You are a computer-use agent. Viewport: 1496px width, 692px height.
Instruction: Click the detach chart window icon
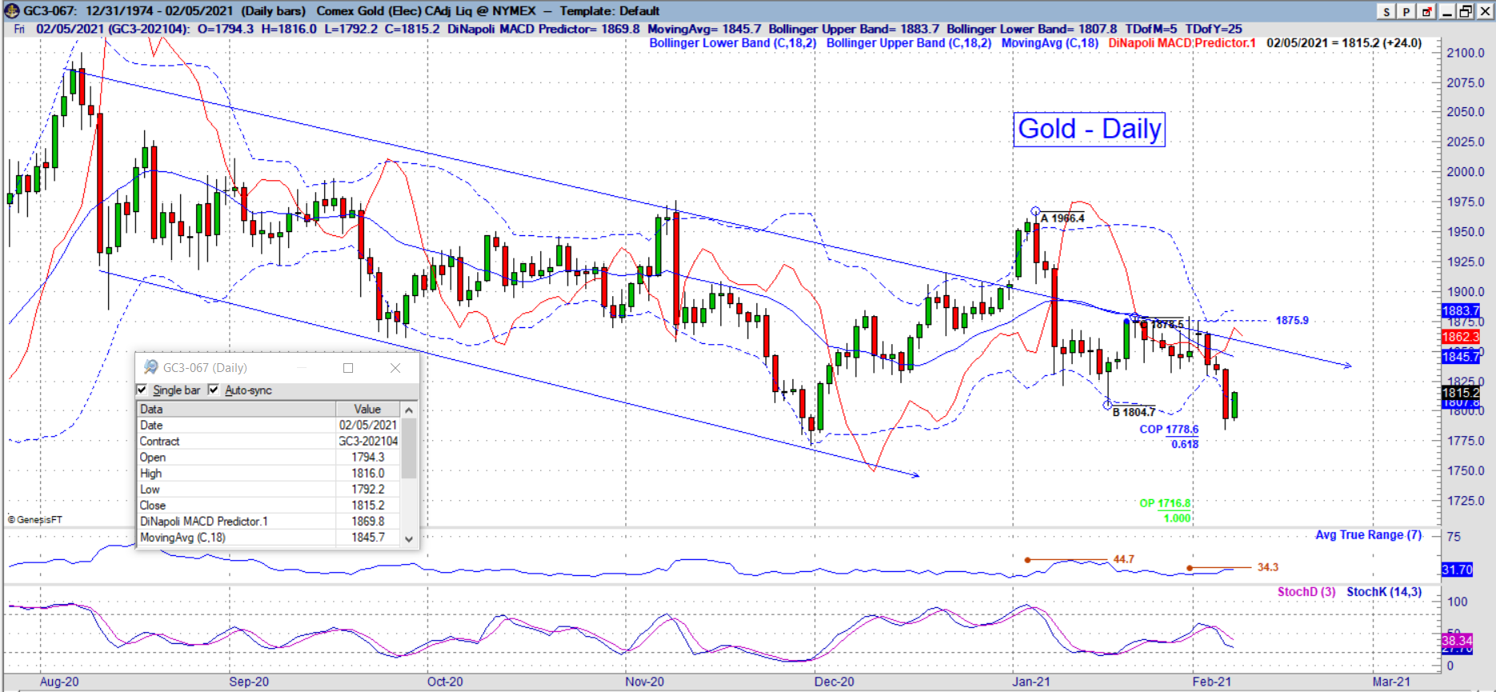1426,11
